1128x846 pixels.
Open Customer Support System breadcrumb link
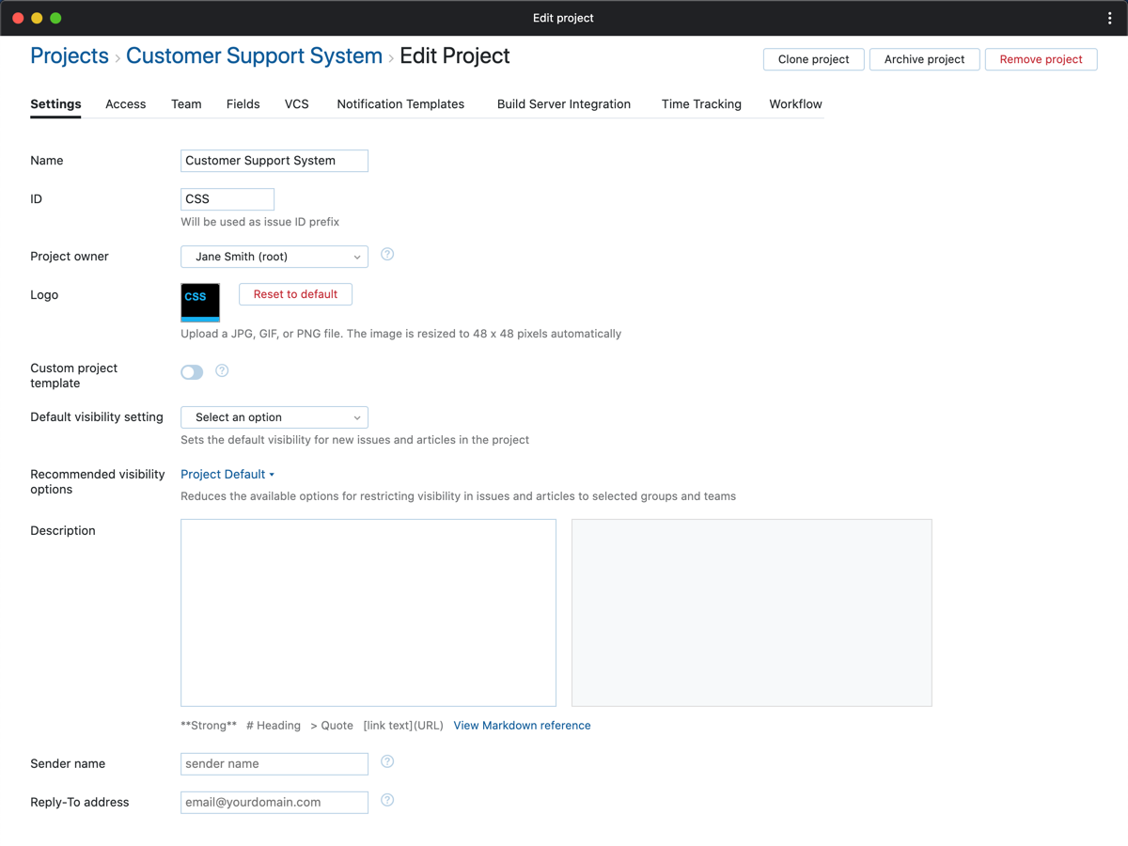254,56
